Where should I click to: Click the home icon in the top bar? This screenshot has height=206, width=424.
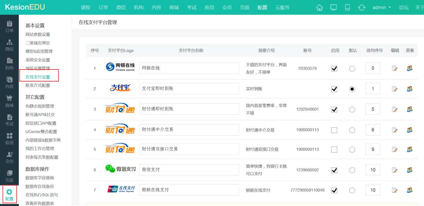pyautogui.click(x=319, y=7)
